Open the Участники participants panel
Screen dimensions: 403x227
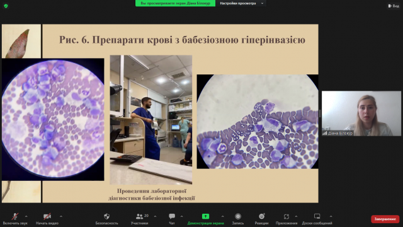[x=140, y=219]
